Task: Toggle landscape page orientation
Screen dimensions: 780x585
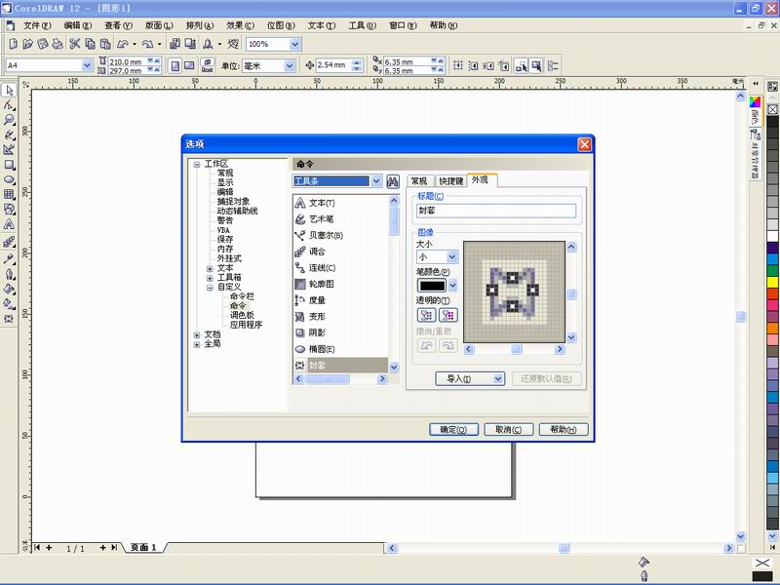Action: point(189,65)
